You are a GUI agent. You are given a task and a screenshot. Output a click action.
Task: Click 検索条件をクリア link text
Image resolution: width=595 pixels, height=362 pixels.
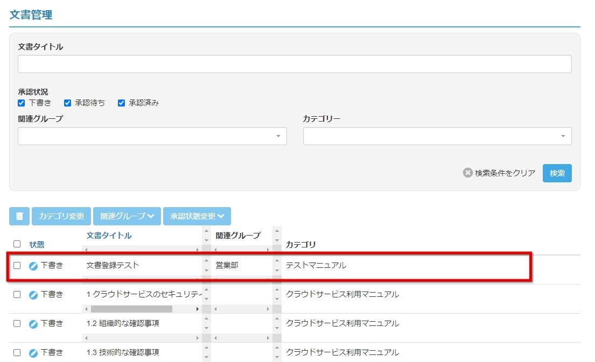click(505, 173)
